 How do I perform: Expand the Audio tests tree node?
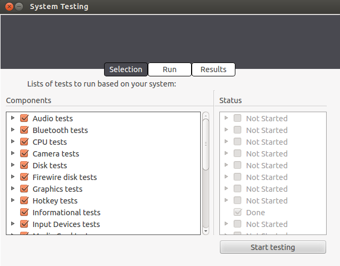(x=13, y=118)
